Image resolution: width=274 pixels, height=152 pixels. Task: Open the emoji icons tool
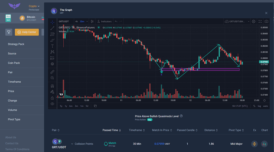(52, 64)
